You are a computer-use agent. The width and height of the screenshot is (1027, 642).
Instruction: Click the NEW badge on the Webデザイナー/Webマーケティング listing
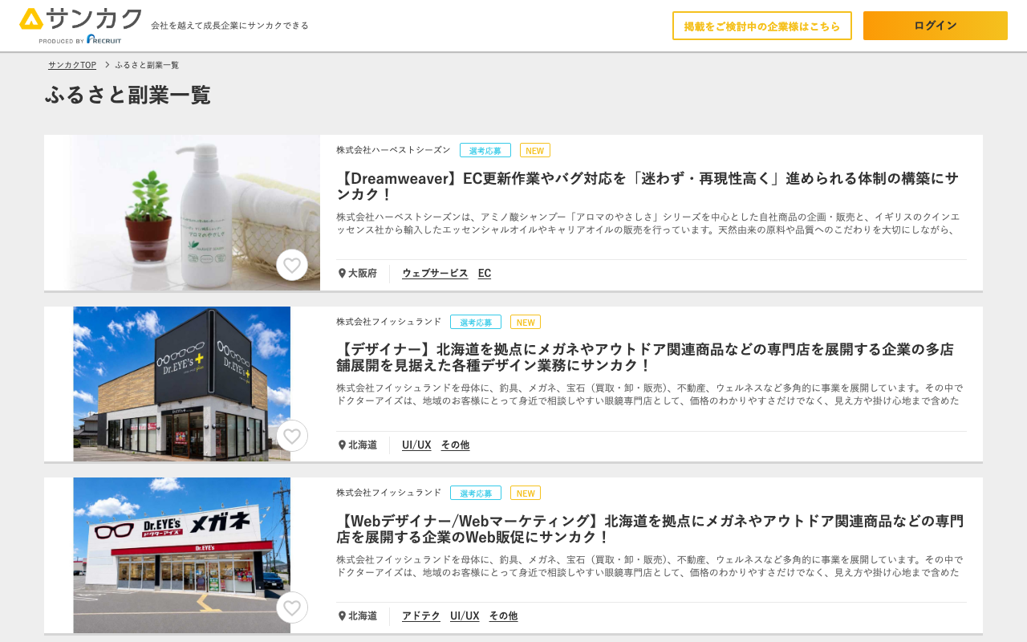point(526,493)
